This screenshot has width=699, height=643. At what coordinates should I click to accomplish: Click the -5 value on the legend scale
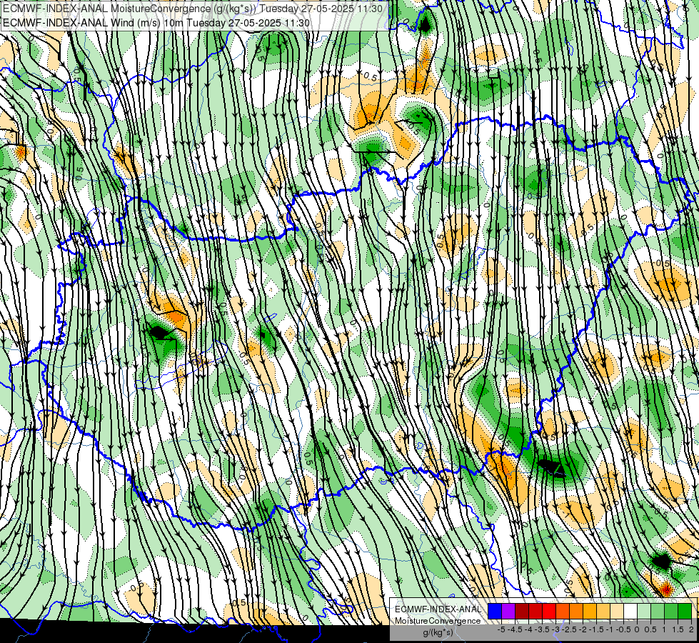pos(501,629)
